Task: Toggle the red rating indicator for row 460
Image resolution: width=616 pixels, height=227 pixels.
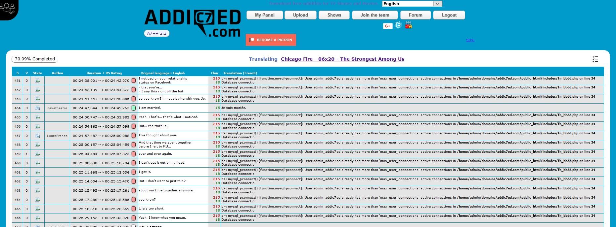Action: tap(134, 163)
